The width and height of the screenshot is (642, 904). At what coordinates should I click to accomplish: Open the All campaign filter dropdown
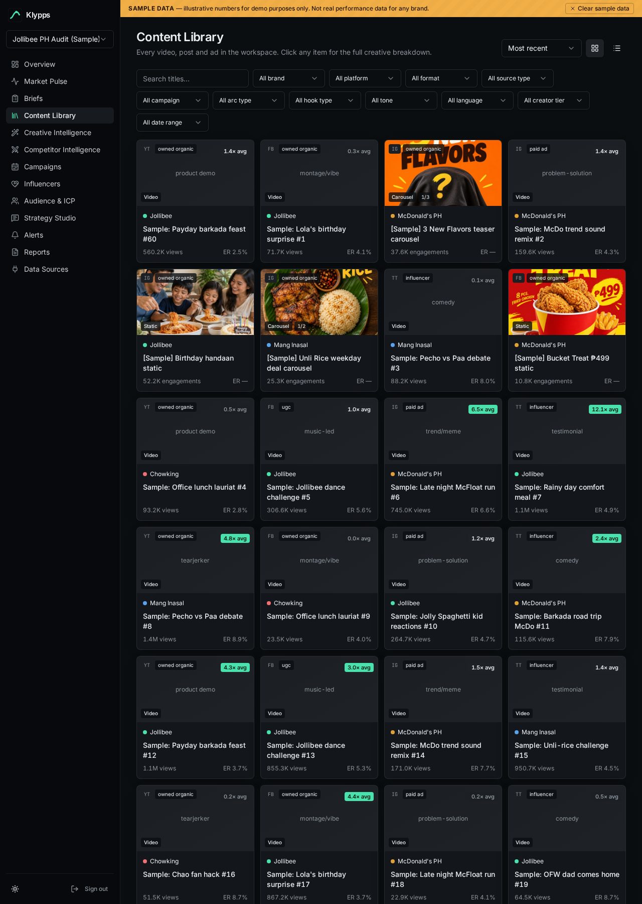coord(173,100)
